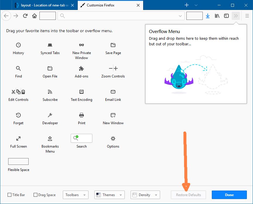
Task: Click the Forget icon
Action: 18,115
